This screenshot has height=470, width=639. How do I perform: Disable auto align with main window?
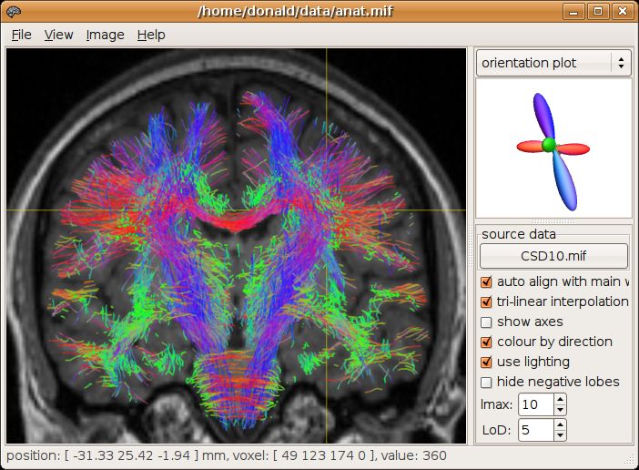point(486,281)
